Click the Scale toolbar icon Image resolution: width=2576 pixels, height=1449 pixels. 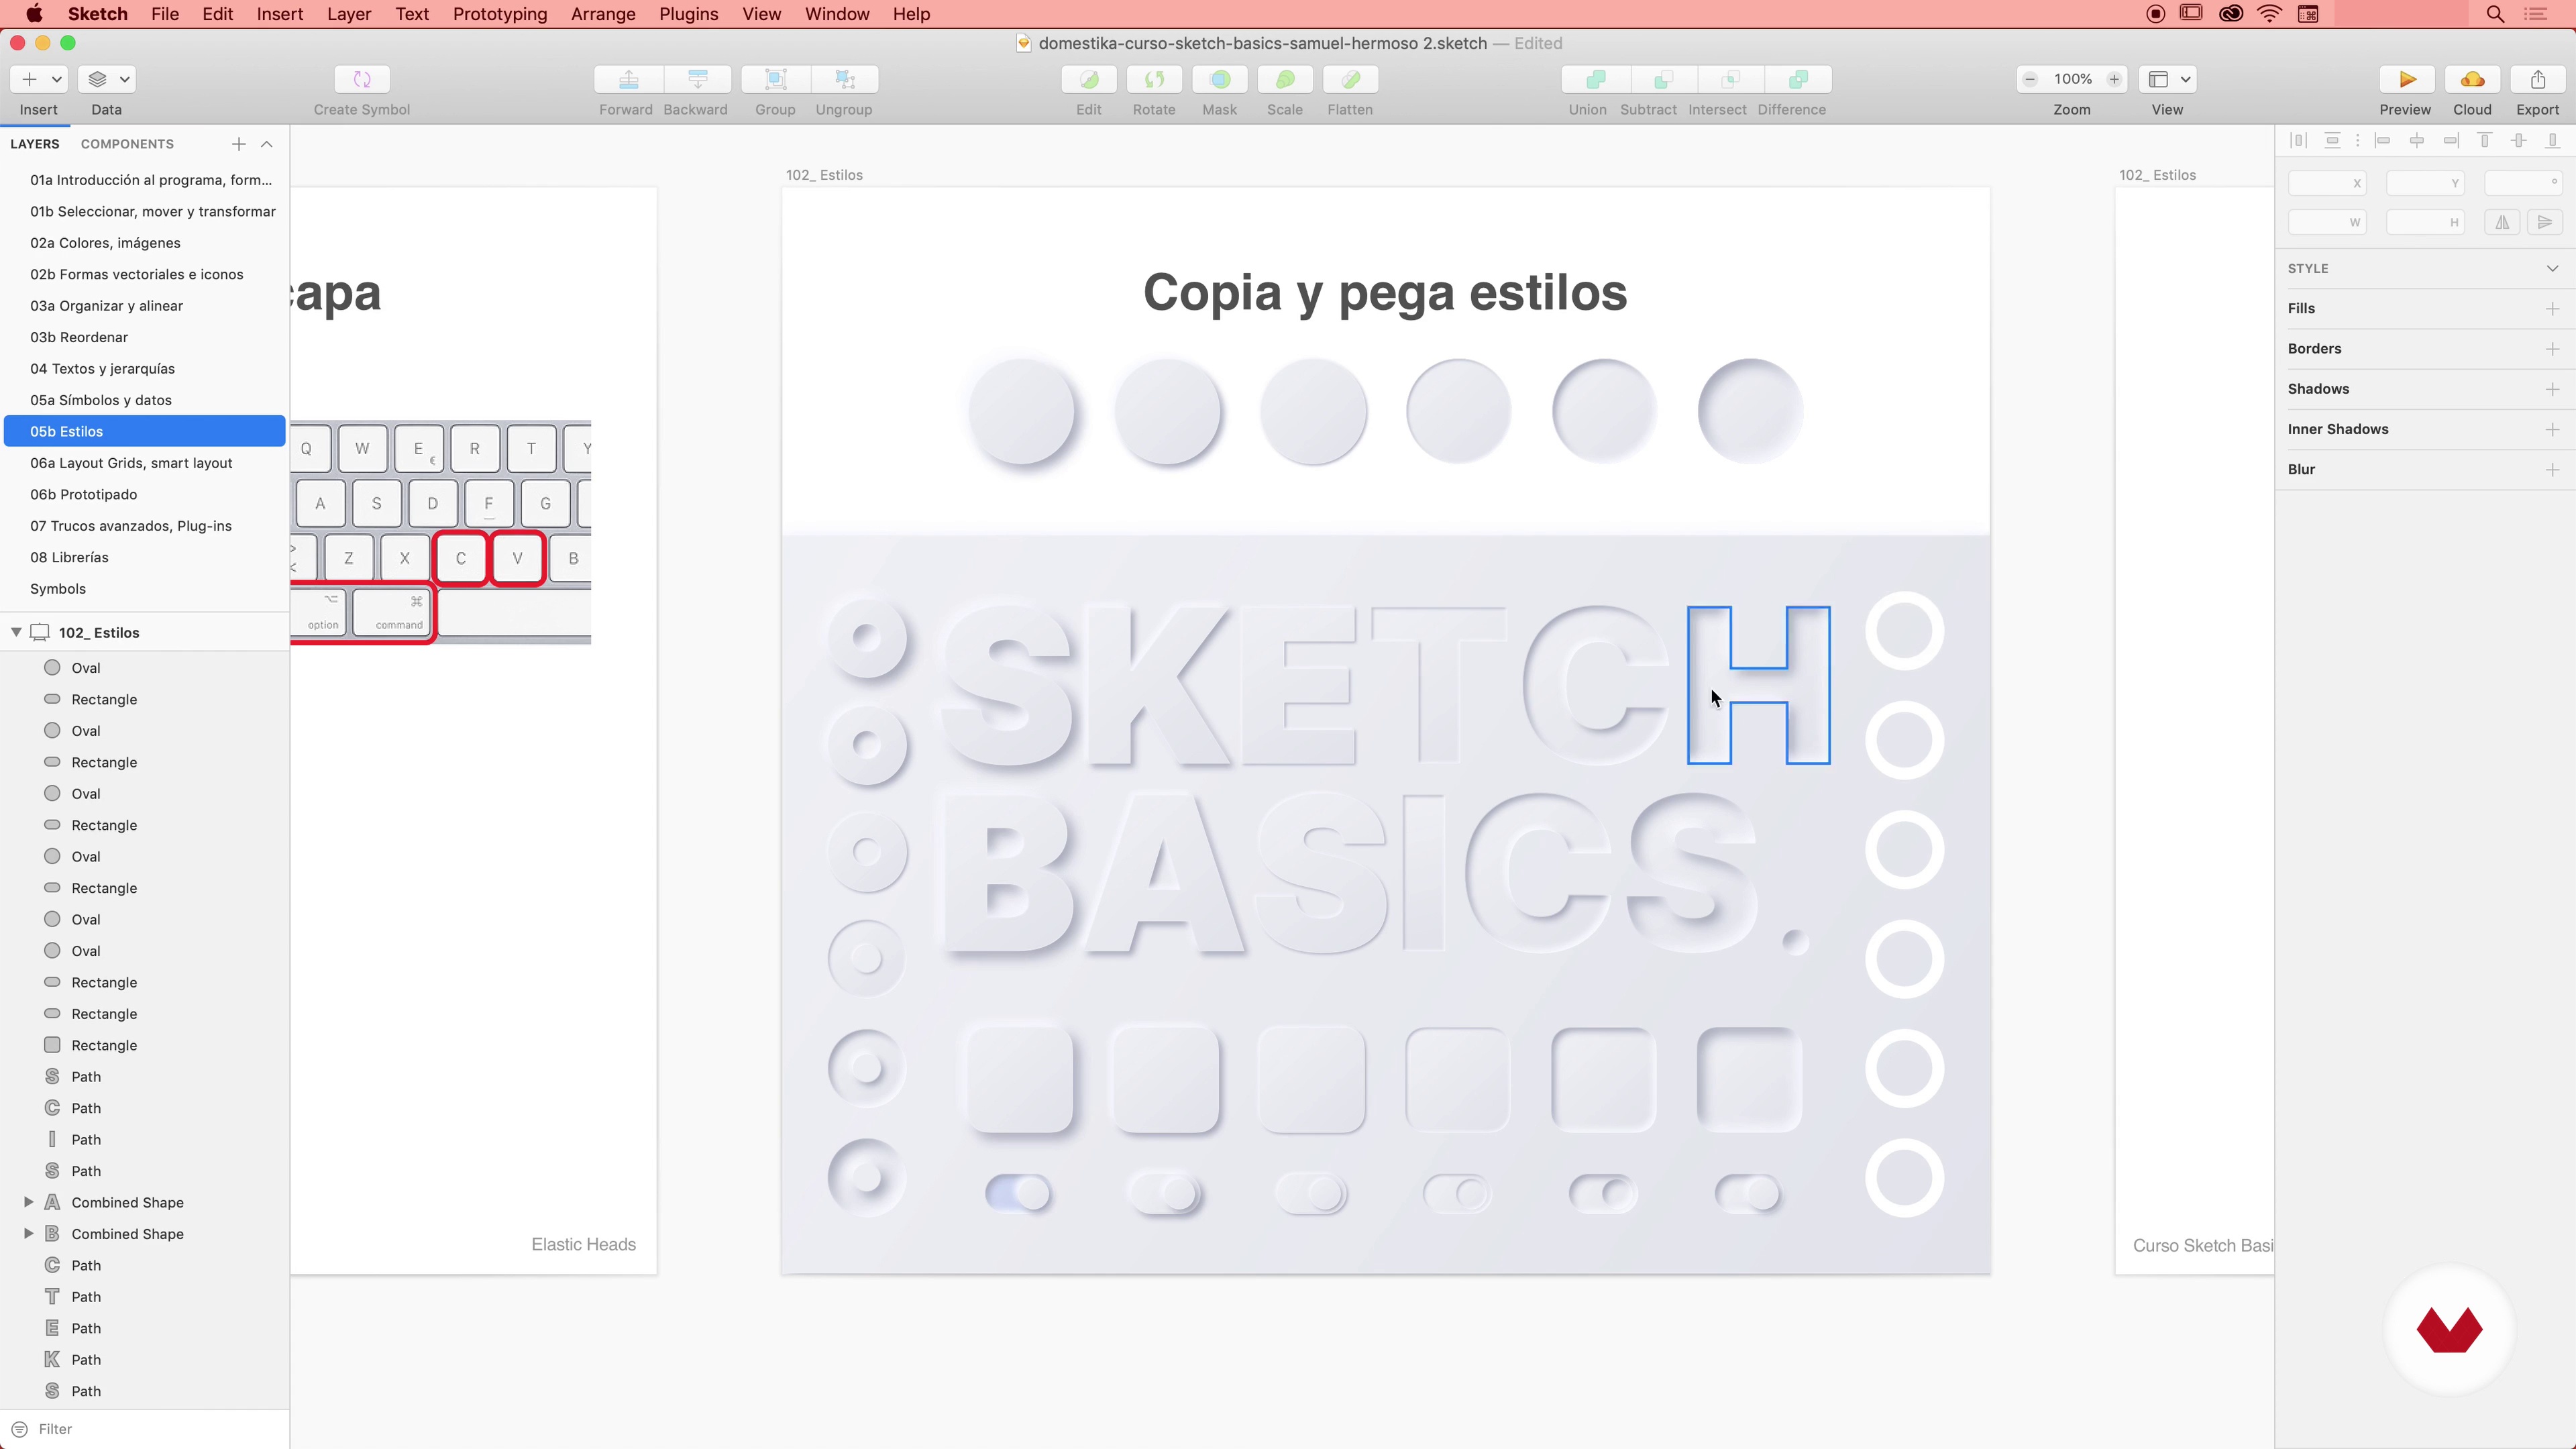[1285, 79]
